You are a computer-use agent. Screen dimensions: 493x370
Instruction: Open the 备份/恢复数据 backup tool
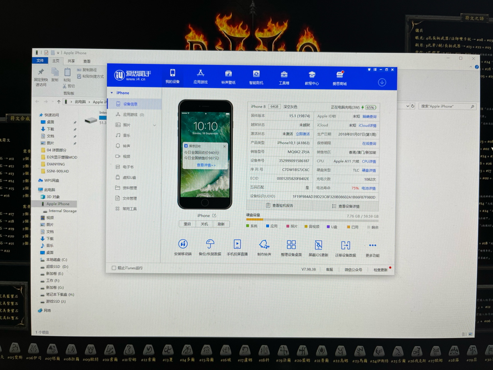[210, 248]
